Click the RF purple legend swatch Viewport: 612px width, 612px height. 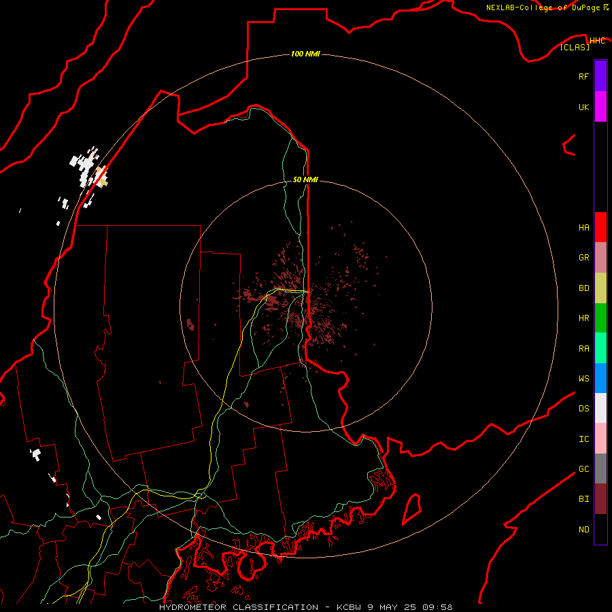pyautogui.click(x=600, y=76)
